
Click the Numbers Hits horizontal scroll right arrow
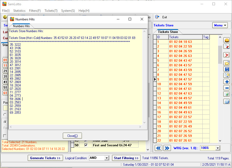click(140, 127)
